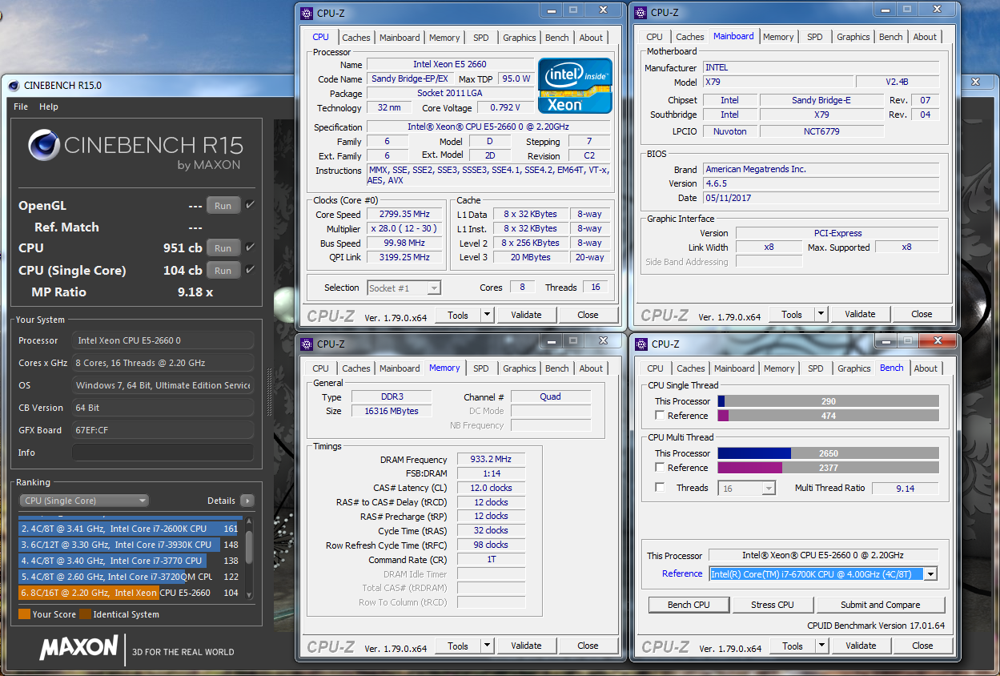Screen dimensions: 1000x676
Task: Toggle the checkmark beside the OpenGL Run button
Action: point(251,205)
